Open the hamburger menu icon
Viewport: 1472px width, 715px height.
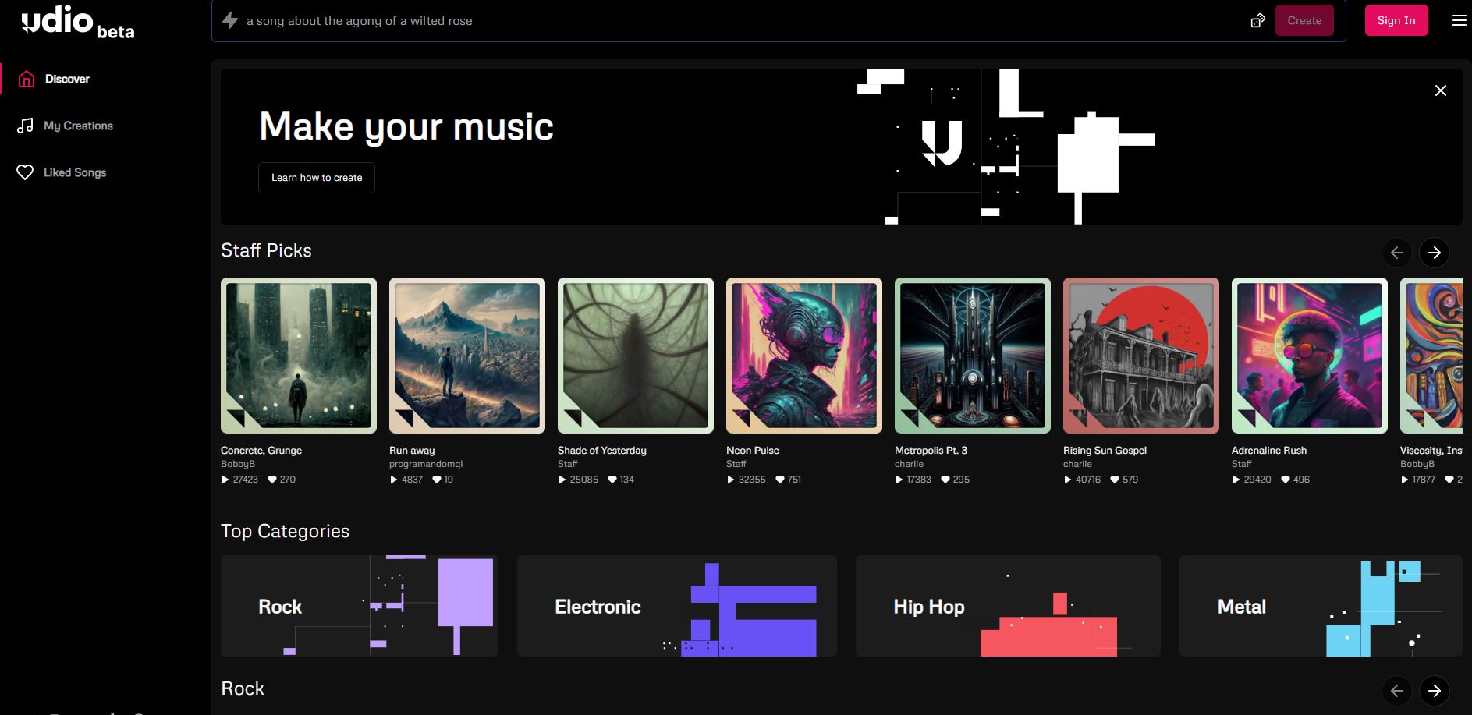(1459, 21)
